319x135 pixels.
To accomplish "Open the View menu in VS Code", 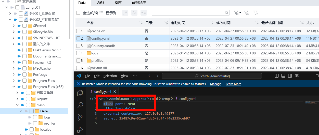I will (124, 76).
